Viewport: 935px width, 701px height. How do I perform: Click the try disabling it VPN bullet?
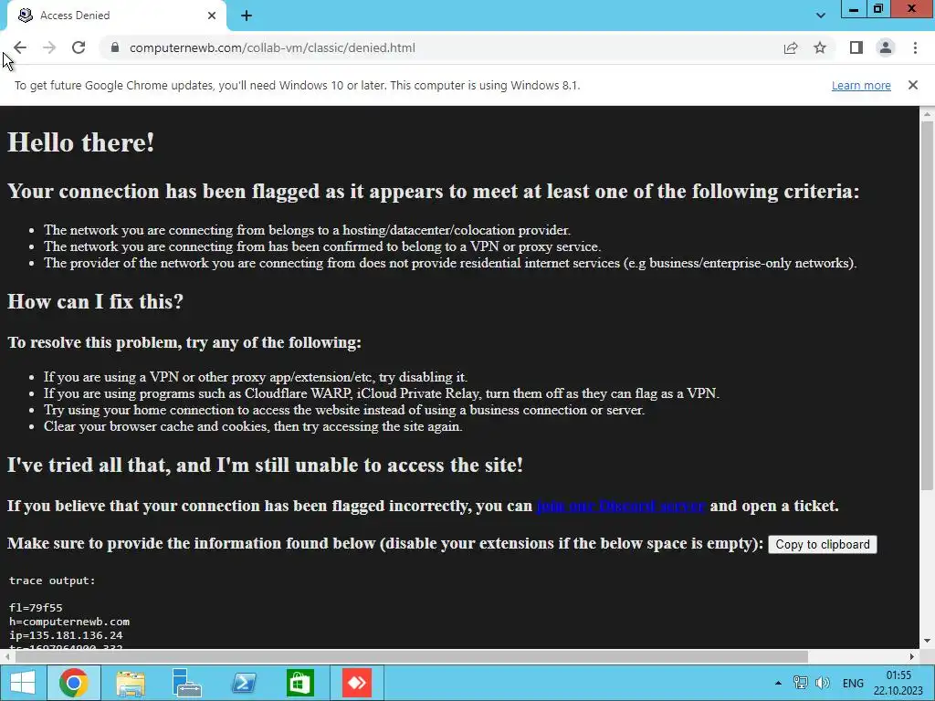[256, 377]
